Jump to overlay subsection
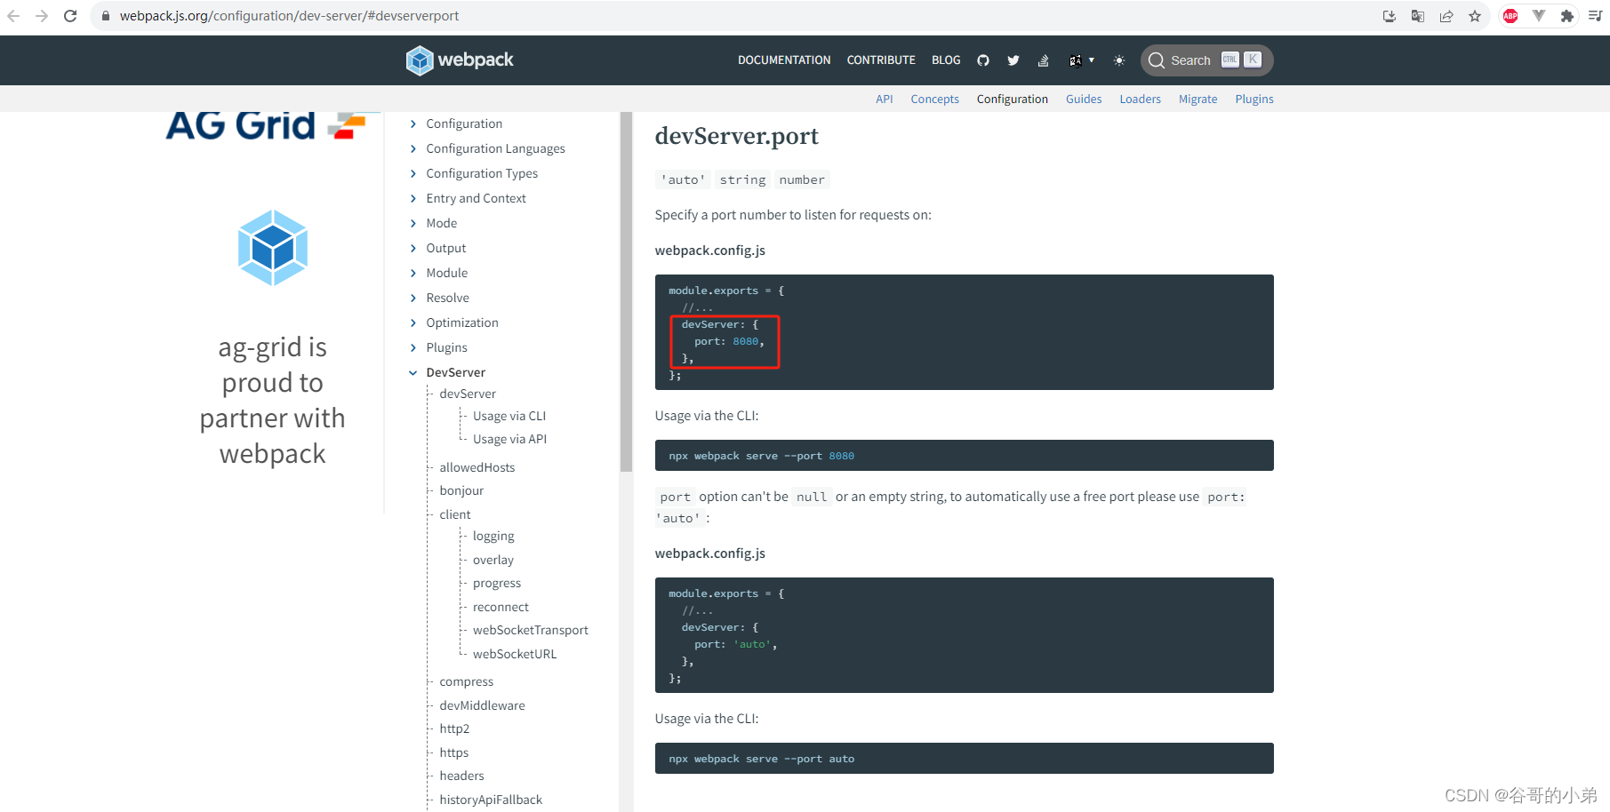 coord(493,560)
